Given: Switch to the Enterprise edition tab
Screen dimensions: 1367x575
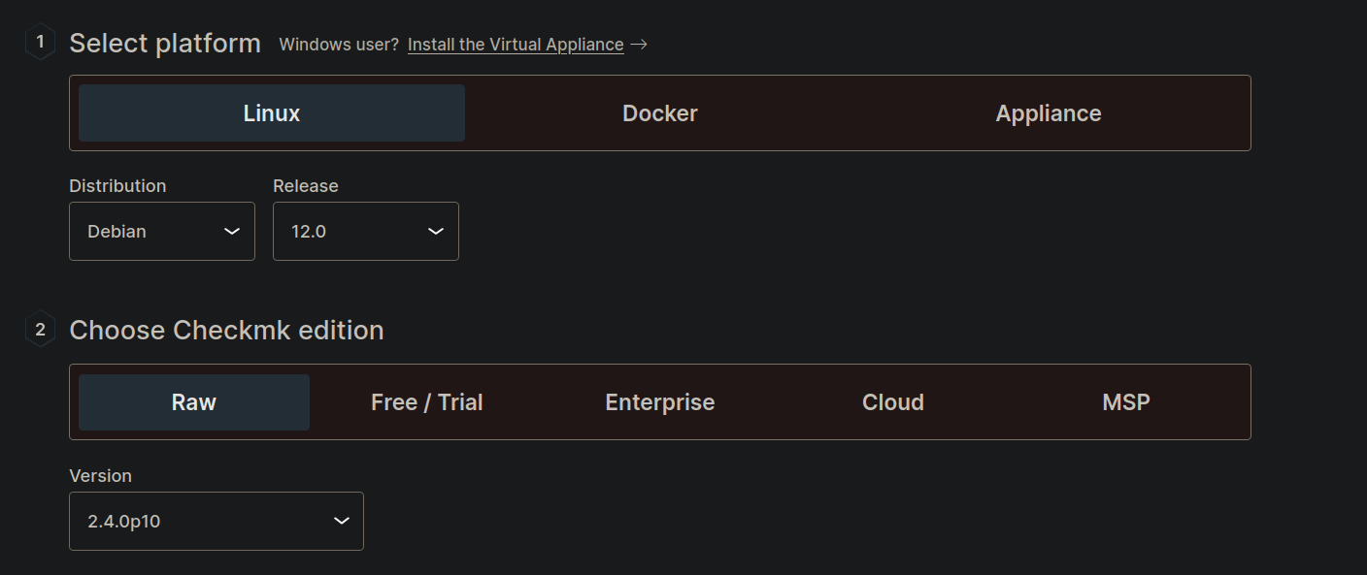Looking at the screenshot, I should pos(660,402).
